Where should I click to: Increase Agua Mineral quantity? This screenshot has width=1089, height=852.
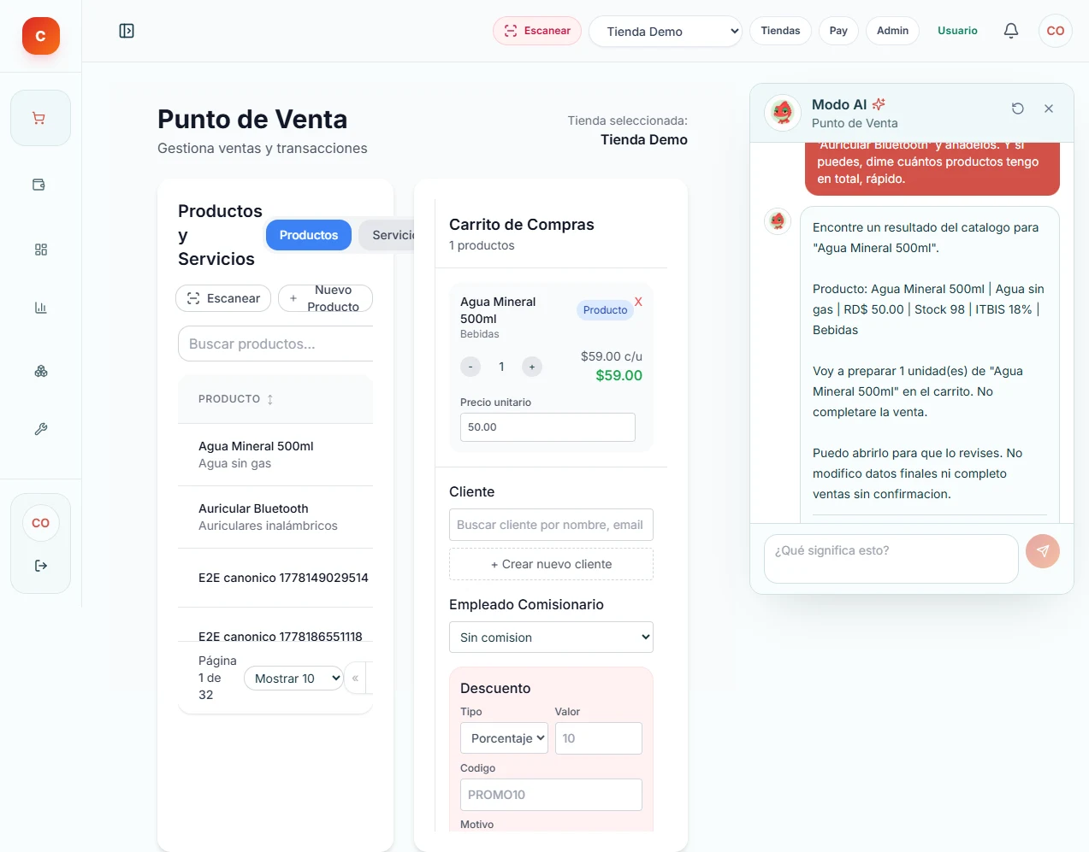point(532,367)
